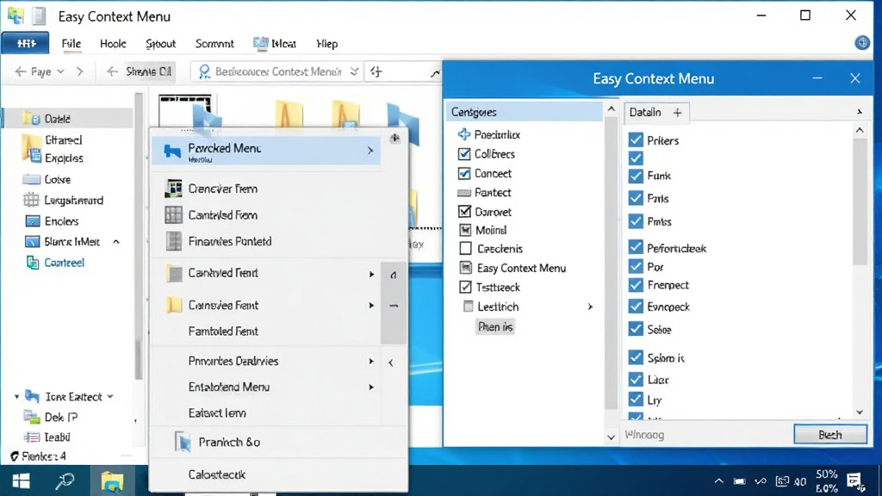
Task: Click the blue icon of Parcked Menu
Action: point(172,151)
